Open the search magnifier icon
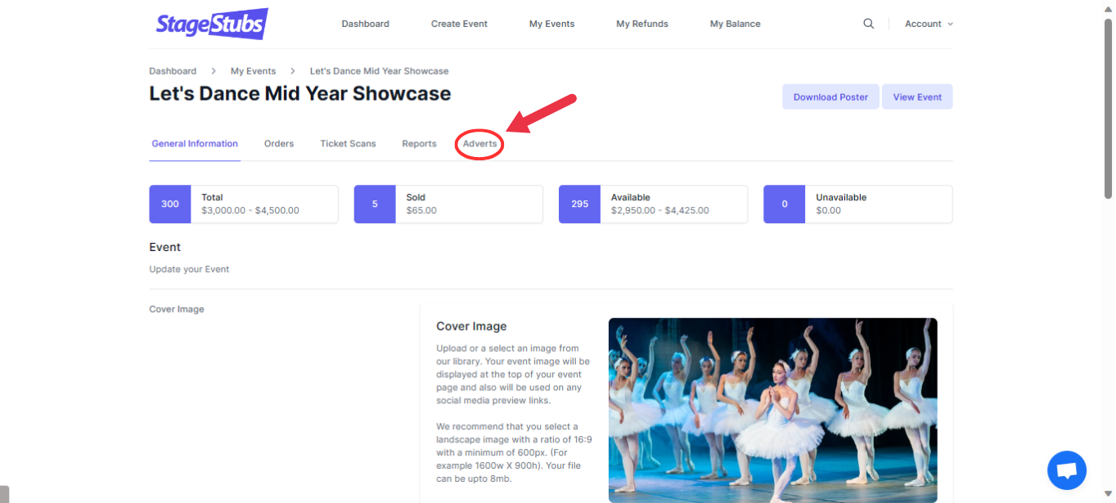The width and height of the screenshot is (1116, 503). click(x=868, y=24)
